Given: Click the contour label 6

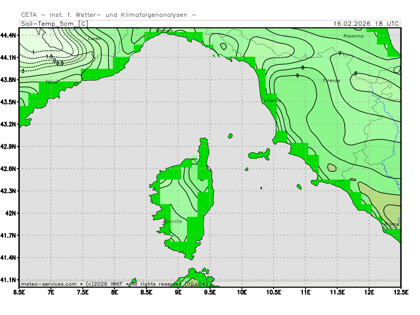Looking at the screenshot, I should [x=355, y=73].
